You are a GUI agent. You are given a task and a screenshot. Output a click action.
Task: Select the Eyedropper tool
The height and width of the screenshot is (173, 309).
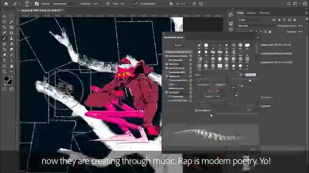tap(4, 33)
